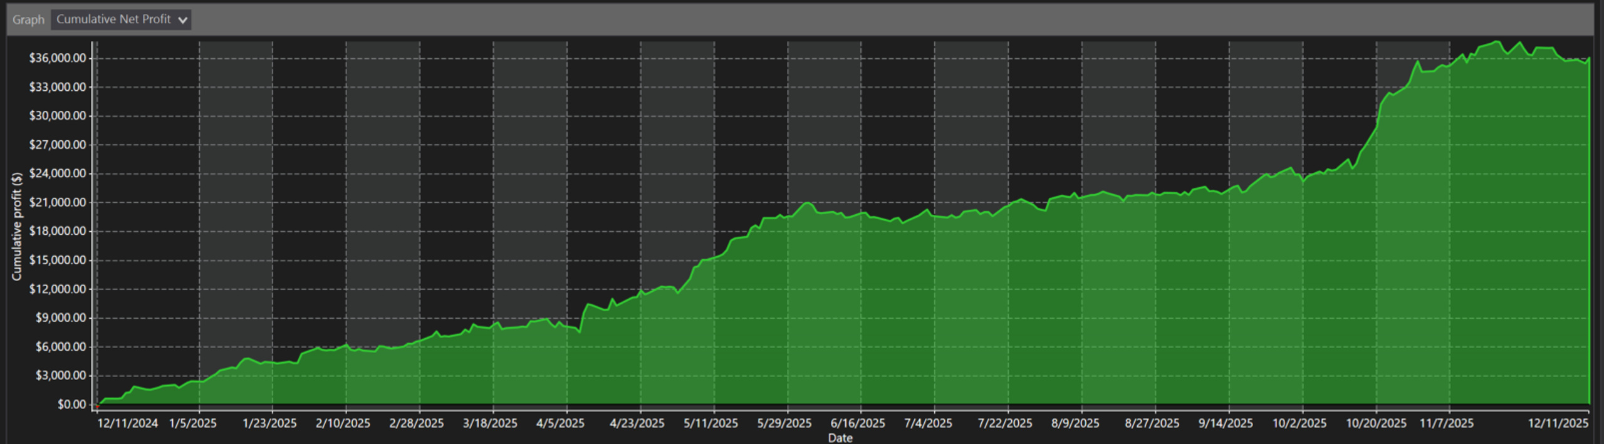Click the 10/2/2025 date label
This screenshot has width=1604, height=444.
1299,423
